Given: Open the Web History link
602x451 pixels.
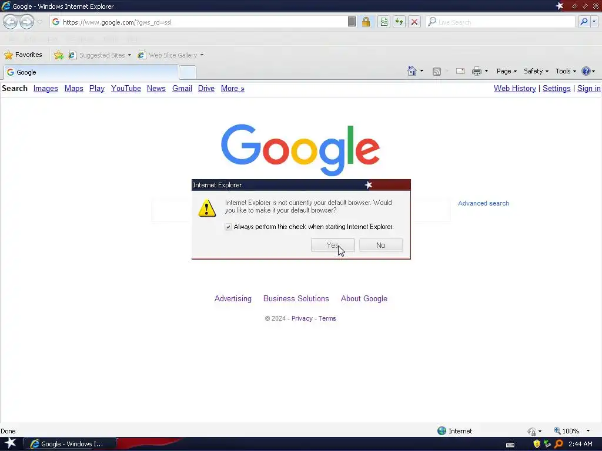Looking at the screenshot, I should tap(515, 89).
